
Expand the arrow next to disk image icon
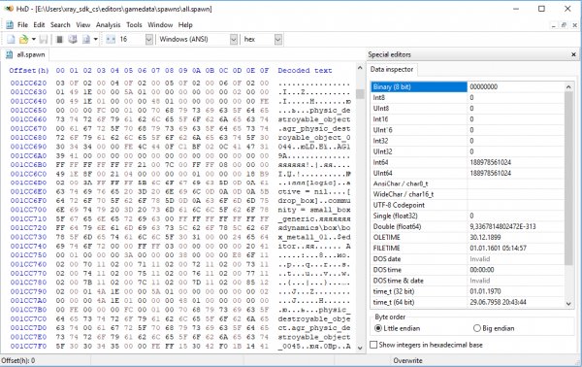95,40
